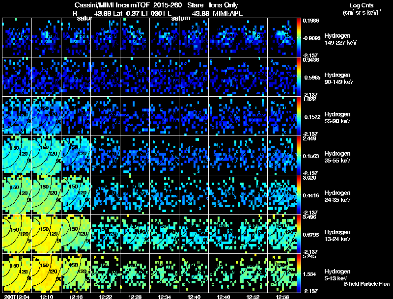Select the Hydrogen 24-35 keV panel at 12:22

106,195
